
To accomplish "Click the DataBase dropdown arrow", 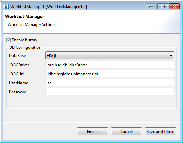I will 171,56.
